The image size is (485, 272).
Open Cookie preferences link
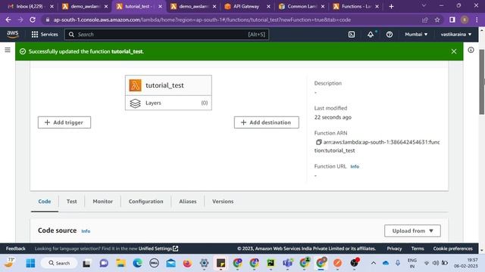[453, 249]
